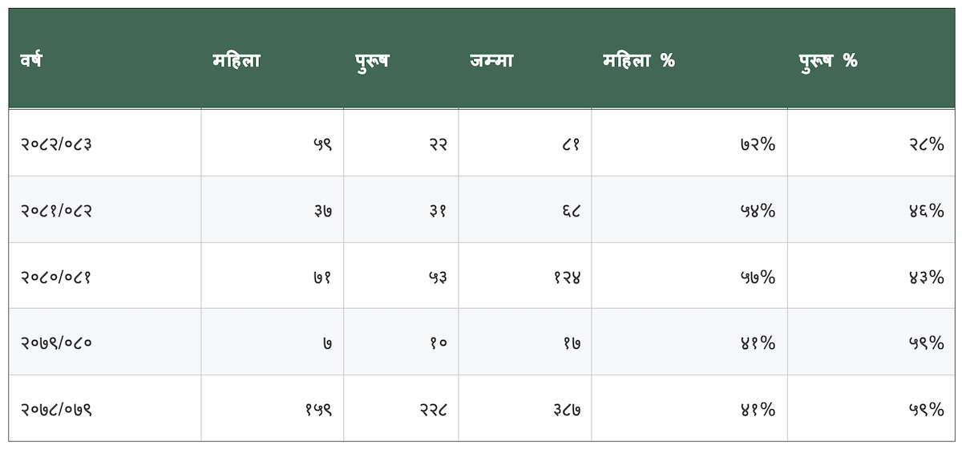Click the total cell showing ३८७
The width and height of the screenshot is (962, 450).
pyautogui.click(x=525, y=408)
